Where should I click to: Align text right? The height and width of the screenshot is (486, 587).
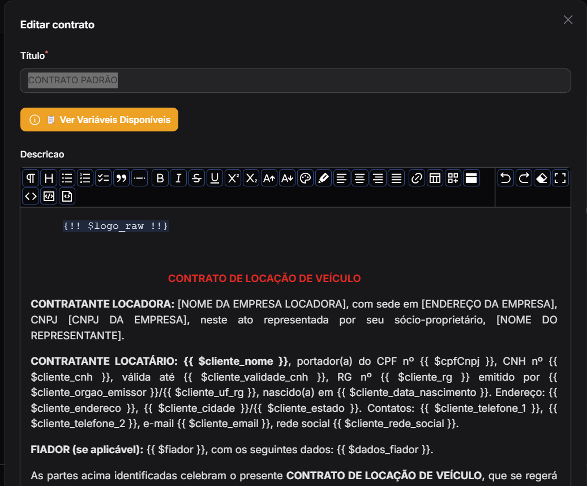[x=378, y=178]
